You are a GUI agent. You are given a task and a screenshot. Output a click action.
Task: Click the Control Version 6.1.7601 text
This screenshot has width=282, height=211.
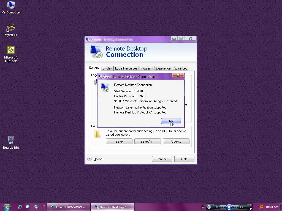point(130,96)
